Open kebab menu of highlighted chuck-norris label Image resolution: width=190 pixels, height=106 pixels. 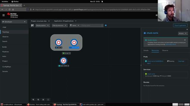(78, 48)
